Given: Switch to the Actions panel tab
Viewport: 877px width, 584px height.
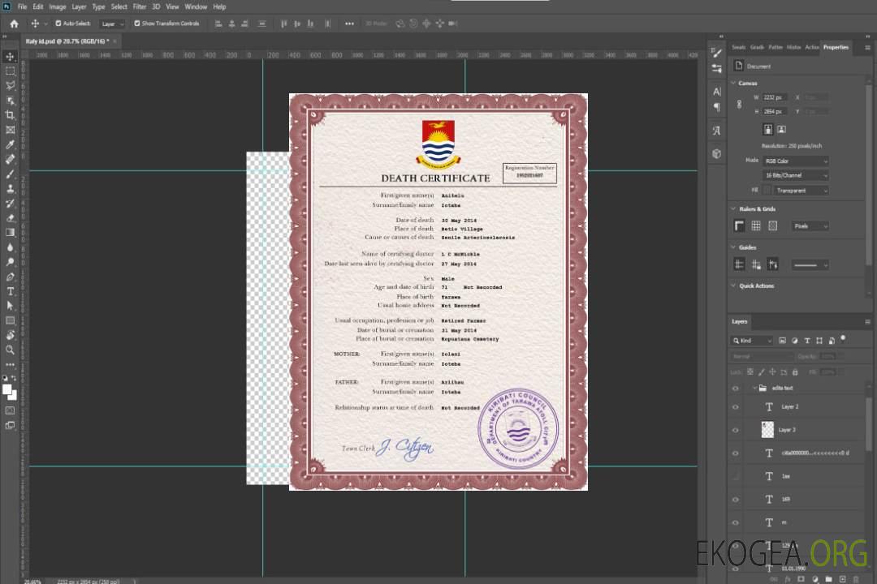Looking at the screenshot, I should tap(811, 47).
